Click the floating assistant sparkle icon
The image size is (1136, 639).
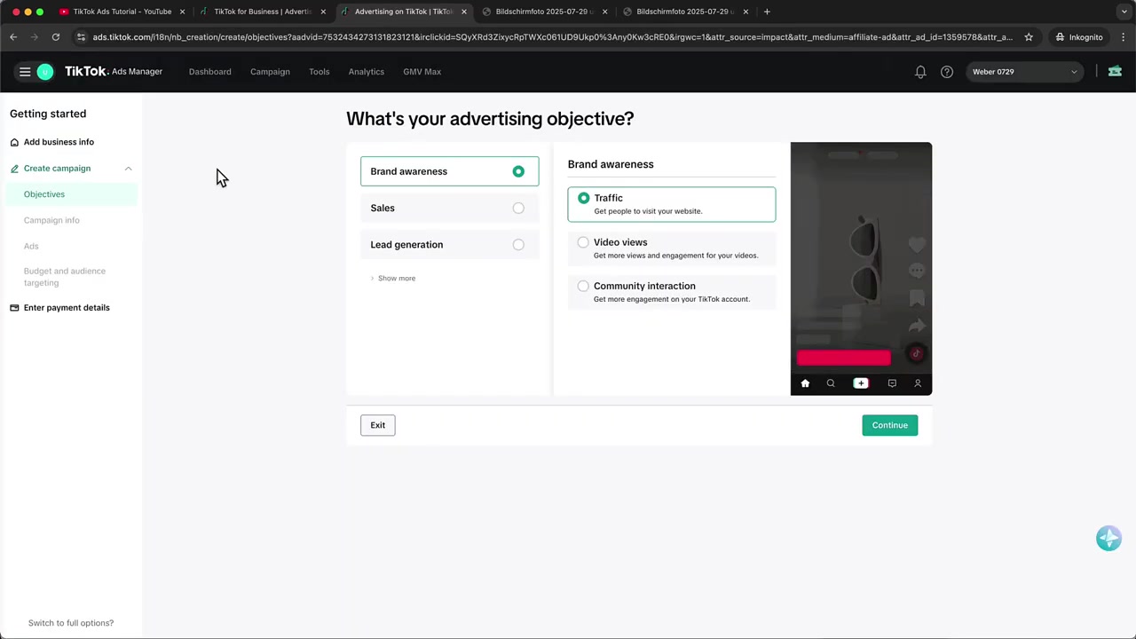(x=1108, y=538)
